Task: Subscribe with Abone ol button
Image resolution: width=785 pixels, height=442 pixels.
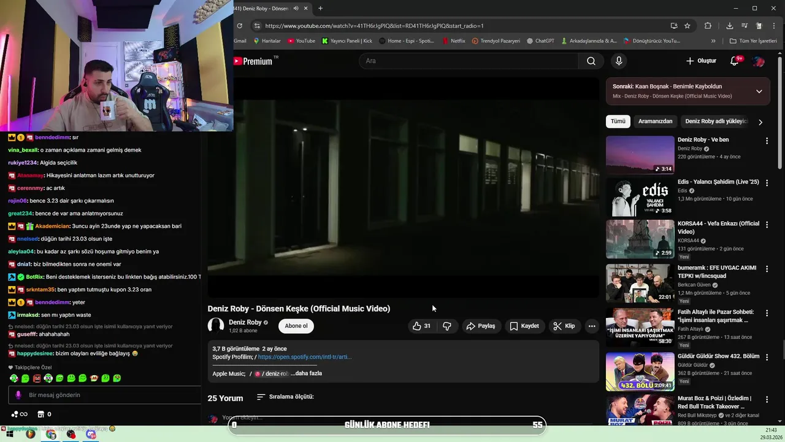Action: tap(296, 326)
